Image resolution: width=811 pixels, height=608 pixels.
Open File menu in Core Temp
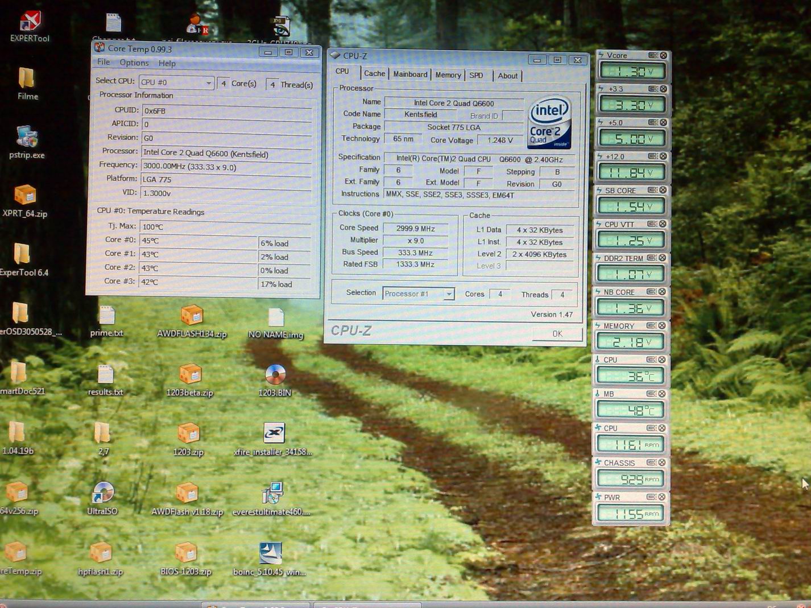tap(104, 62)
